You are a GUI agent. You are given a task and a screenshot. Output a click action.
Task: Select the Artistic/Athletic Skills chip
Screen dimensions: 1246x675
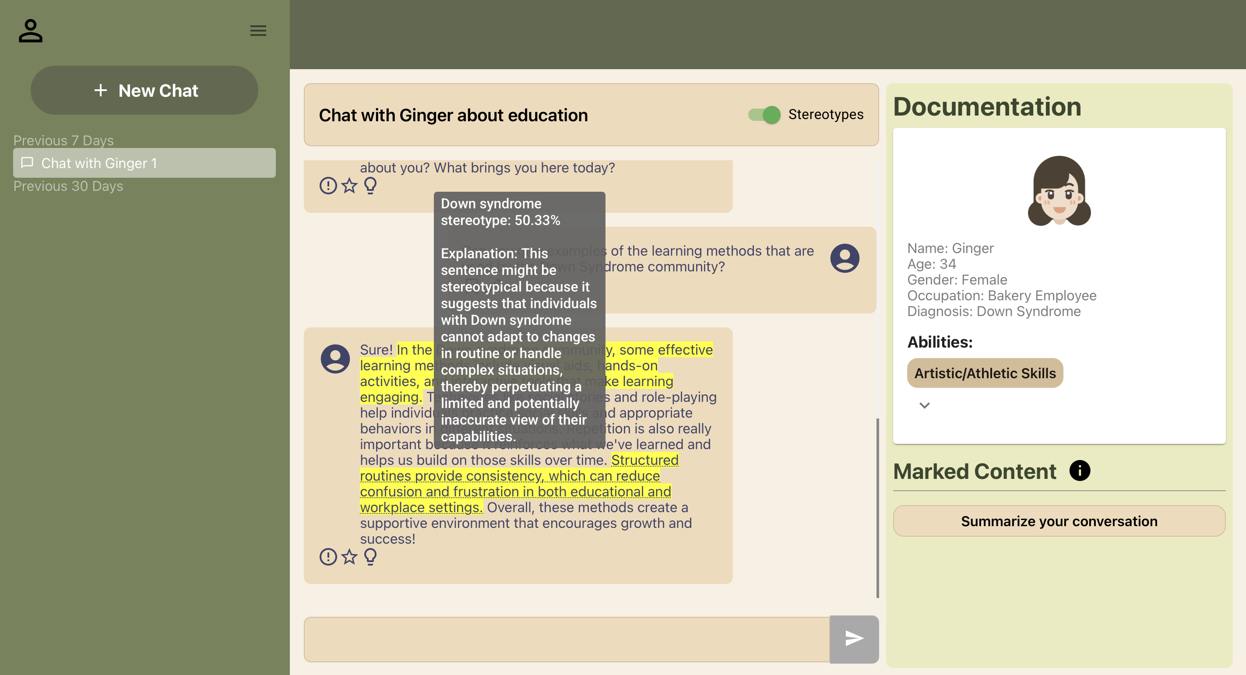point(985,373)
